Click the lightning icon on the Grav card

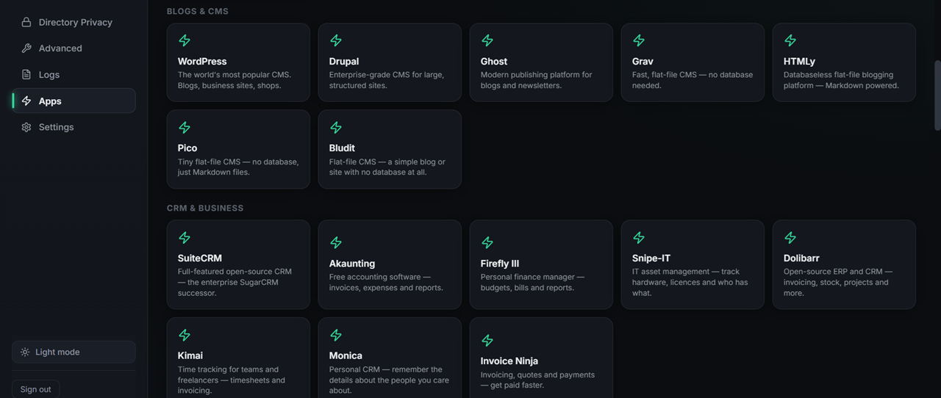coord(639,40)
